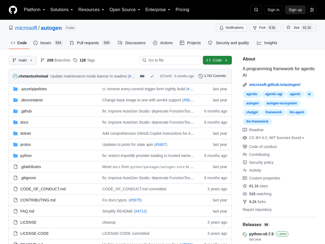Open the Security and quality tab

click(x=229, y=43)
